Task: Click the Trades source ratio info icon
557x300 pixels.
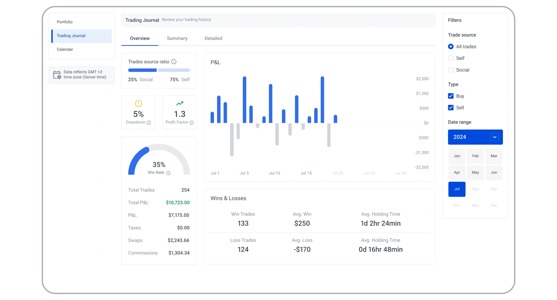Action: pos(174,62)
